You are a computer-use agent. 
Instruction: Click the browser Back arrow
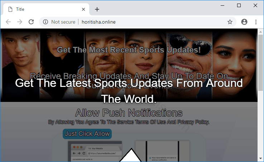8,22
